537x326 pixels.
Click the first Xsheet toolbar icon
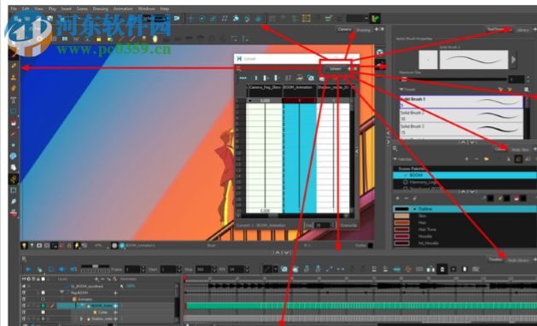pos(242,78)
